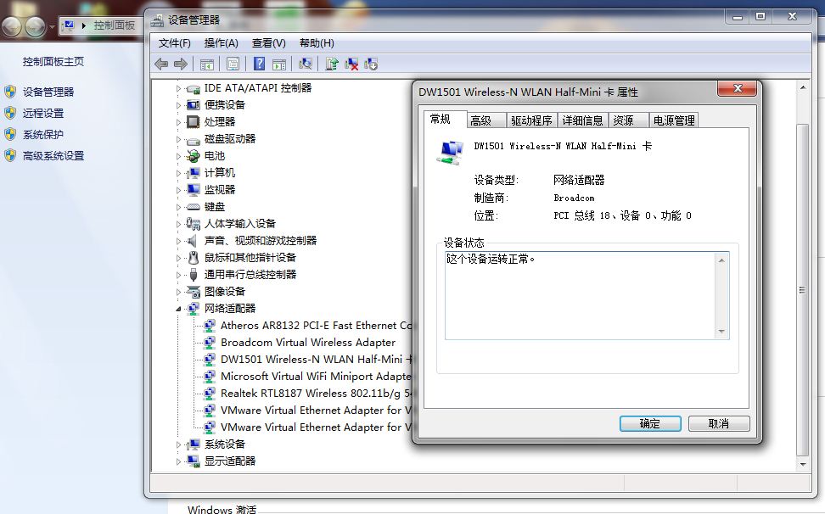The height and width of the screenshot is (514, 825).
Task: Click the 控制面板 breadcrumb in address bar
Action: pyautogui.click(x=114, y=25)
